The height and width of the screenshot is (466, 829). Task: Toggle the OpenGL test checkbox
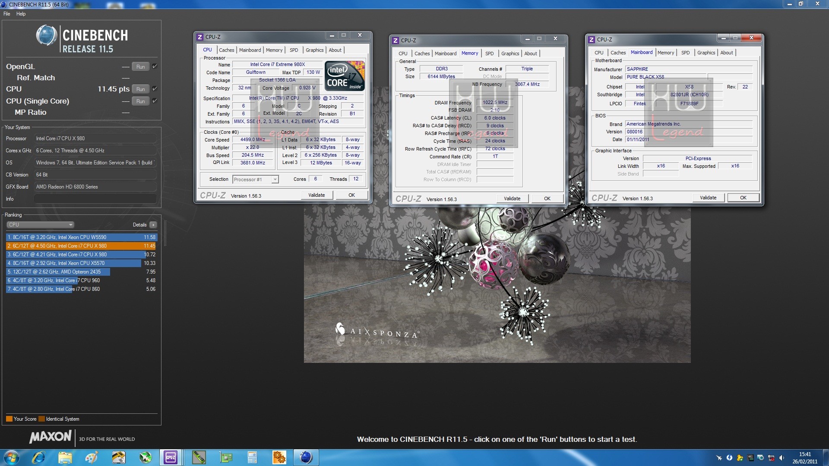click(x=155, y=66)
